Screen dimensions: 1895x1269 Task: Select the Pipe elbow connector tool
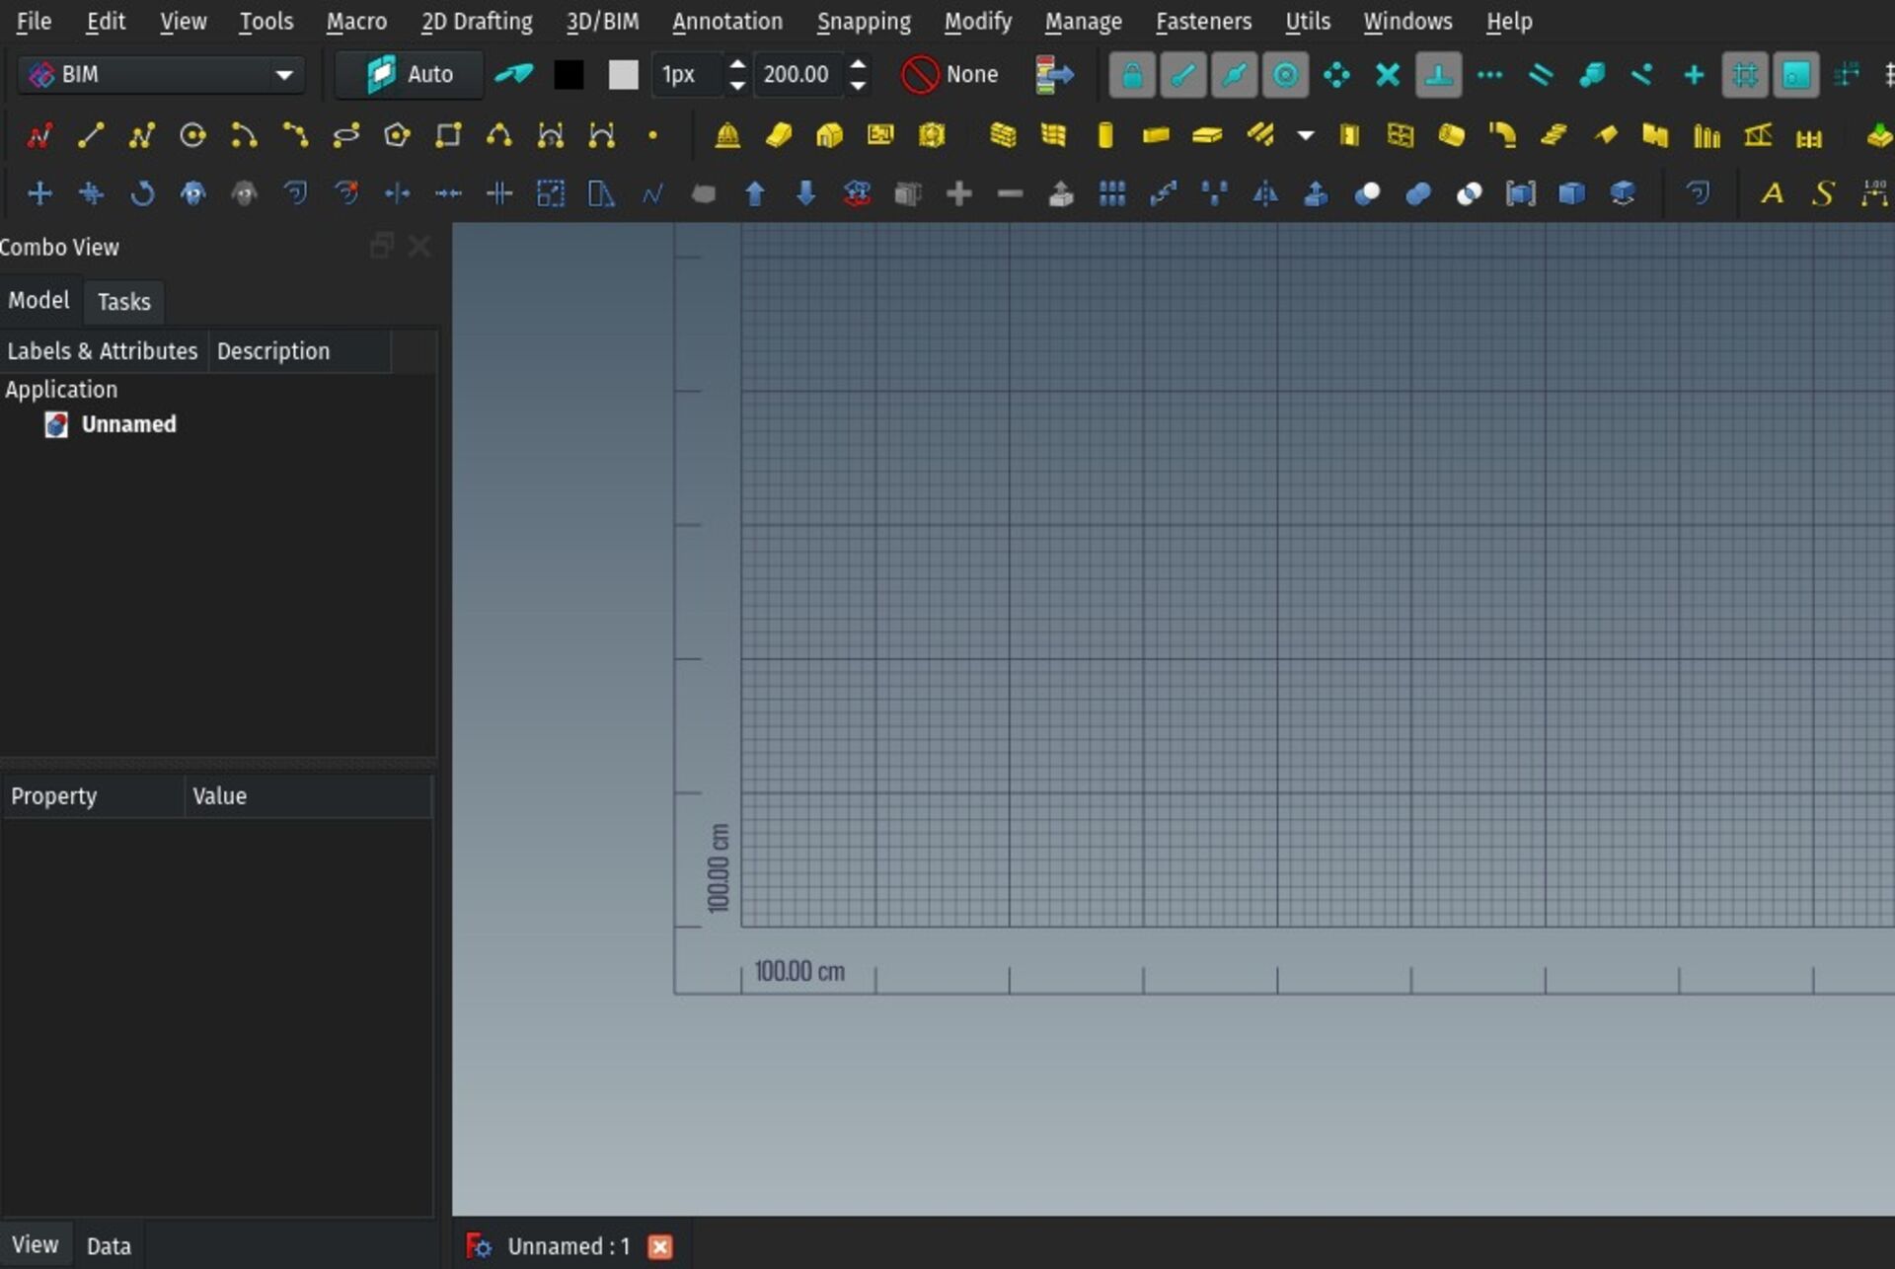(1502, 135)
